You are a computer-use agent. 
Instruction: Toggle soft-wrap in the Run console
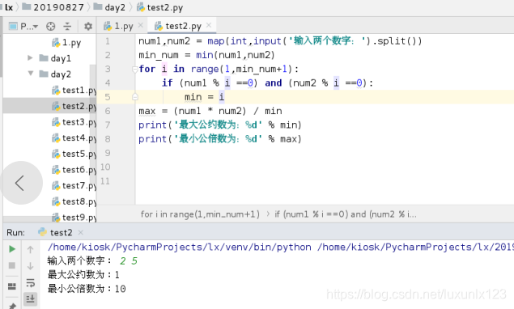[30, 282]
